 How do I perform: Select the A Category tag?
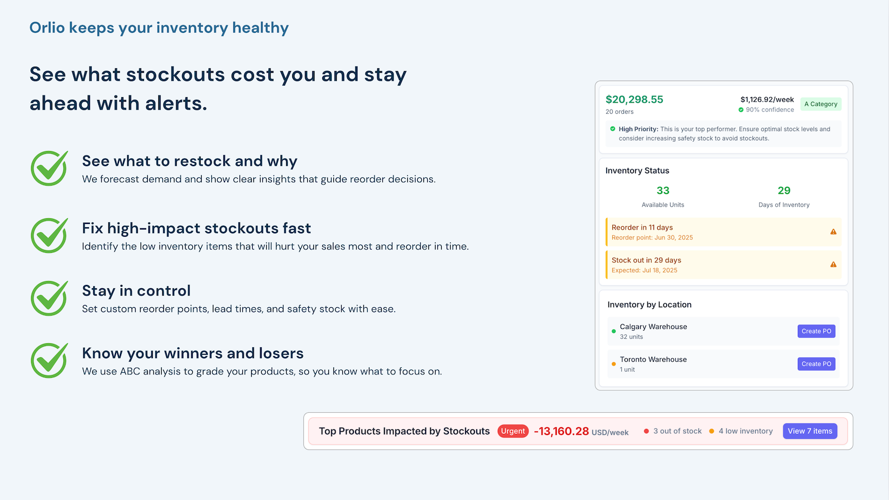(x=821, y=104)
